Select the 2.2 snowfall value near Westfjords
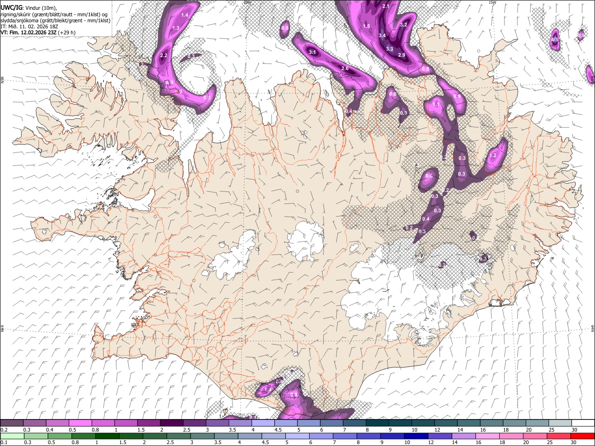The height and width of the screenshot is (446, 595). (164, 55)
